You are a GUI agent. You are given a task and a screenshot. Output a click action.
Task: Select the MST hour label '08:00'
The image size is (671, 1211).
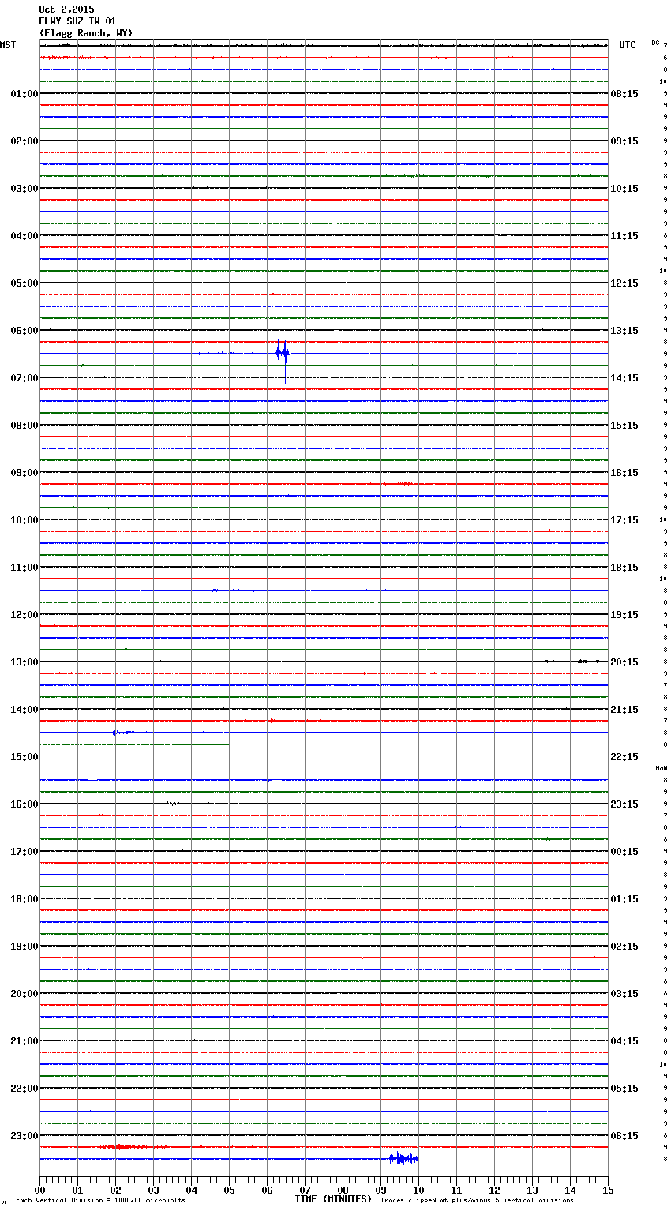(x=24, y=426)
